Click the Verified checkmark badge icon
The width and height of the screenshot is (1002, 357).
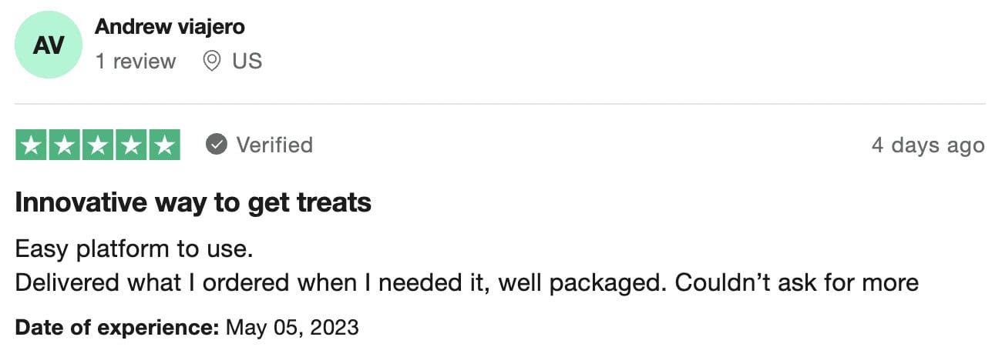[217, 145]
